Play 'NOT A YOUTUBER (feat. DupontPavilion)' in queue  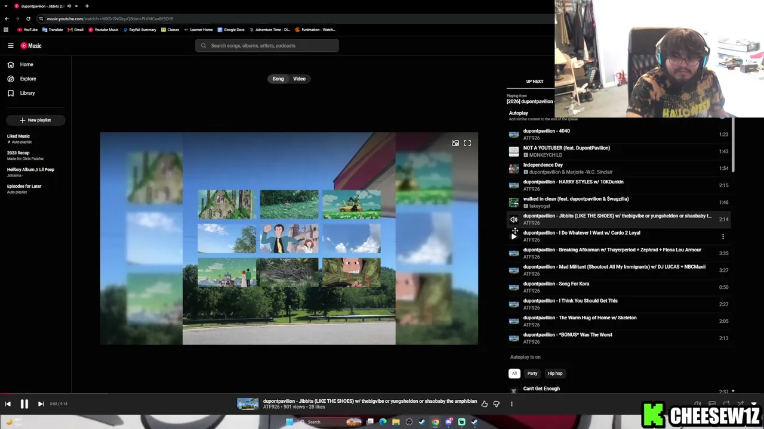point(618,151)
